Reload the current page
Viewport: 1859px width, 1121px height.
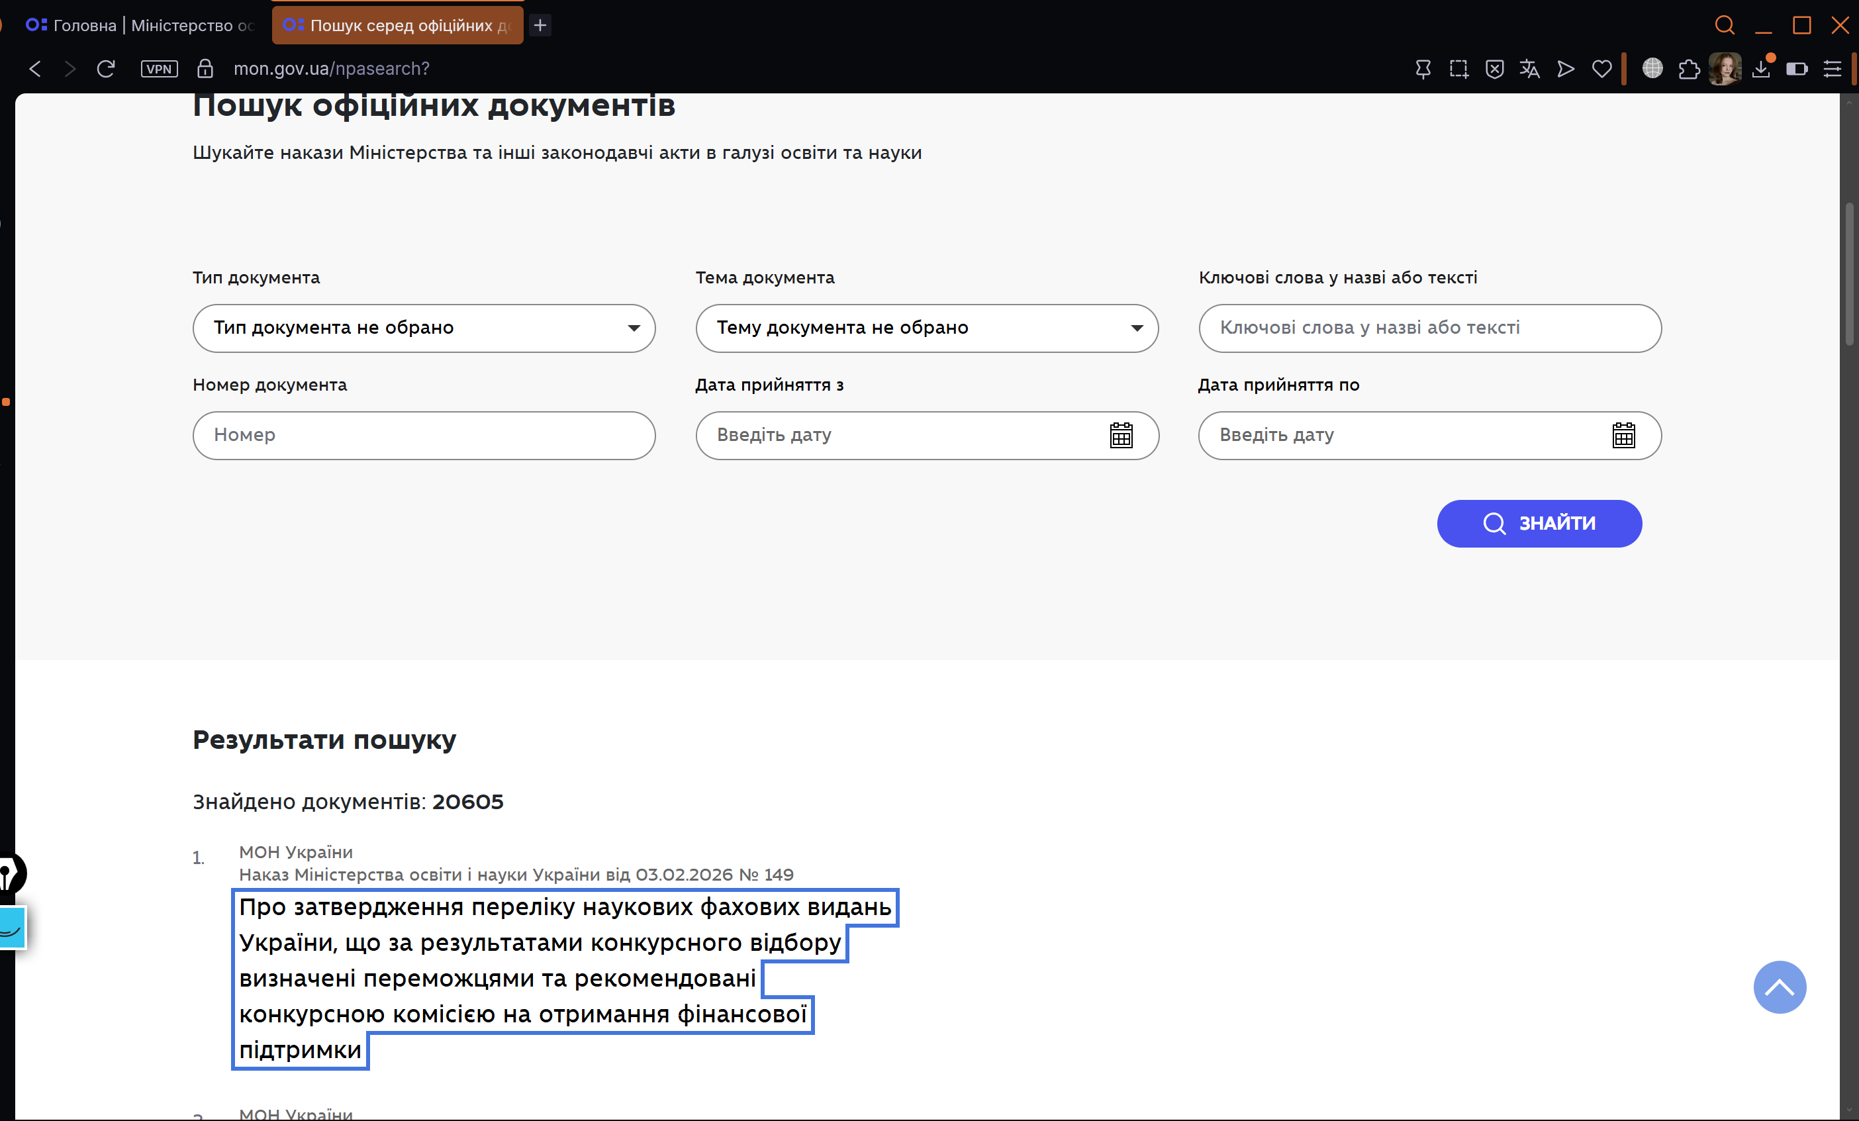coord(106,69)
